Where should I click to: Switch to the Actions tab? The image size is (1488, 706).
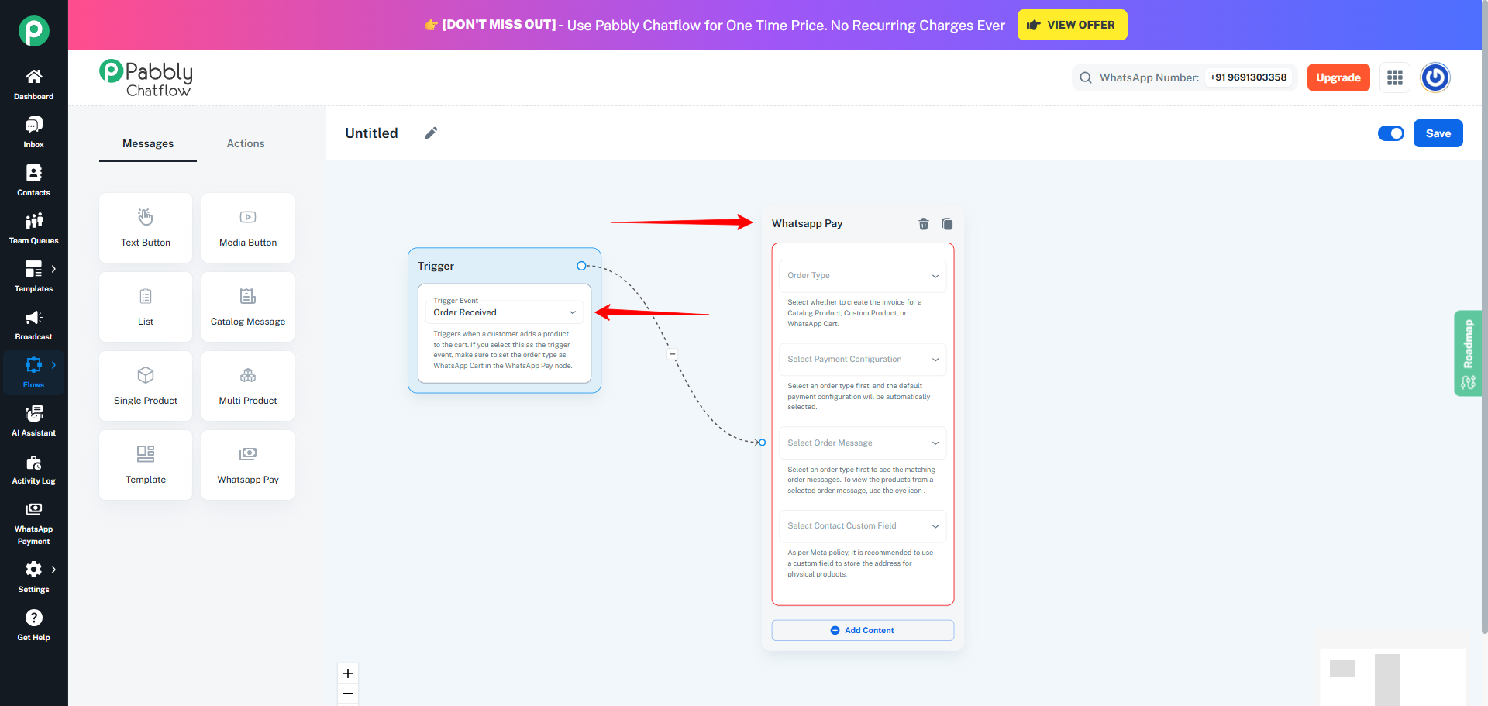coord(246,143)
